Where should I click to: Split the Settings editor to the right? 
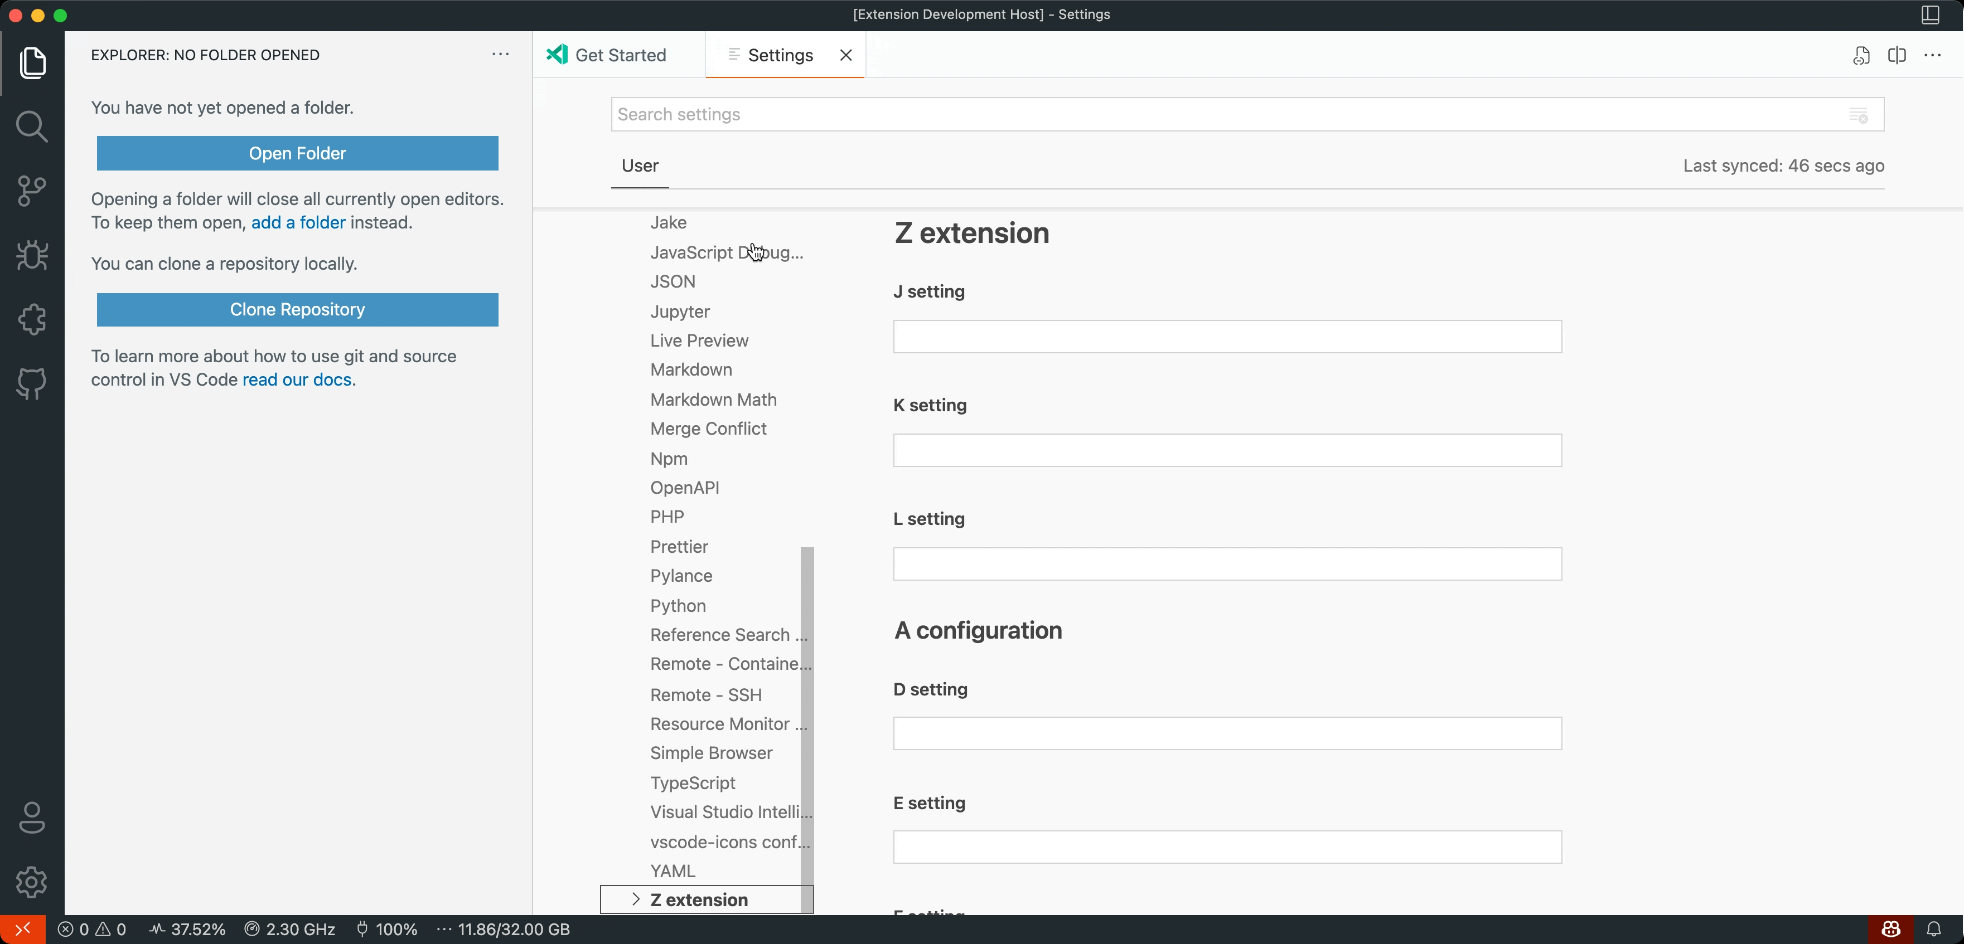(1897, 55)
